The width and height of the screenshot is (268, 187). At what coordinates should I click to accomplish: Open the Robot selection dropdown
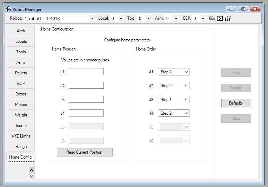click(x=92, y=19)
